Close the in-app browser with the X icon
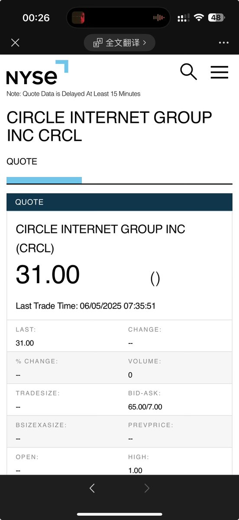 coord(15,43)
